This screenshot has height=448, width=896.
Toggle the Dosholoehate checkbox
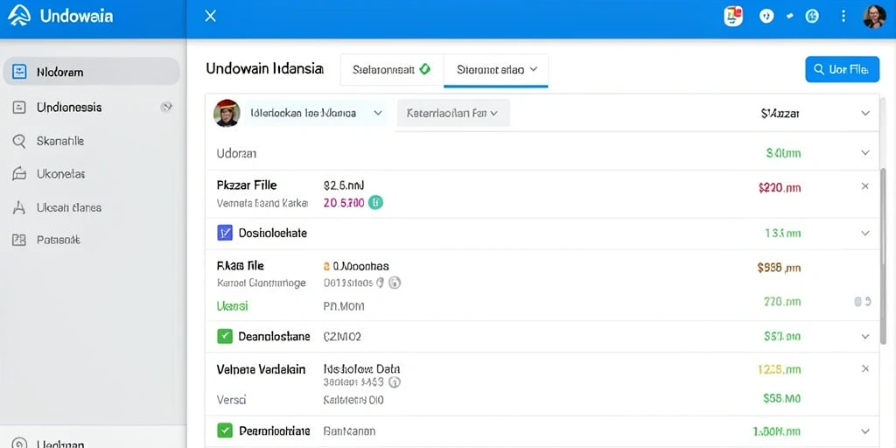click(225, 233)
